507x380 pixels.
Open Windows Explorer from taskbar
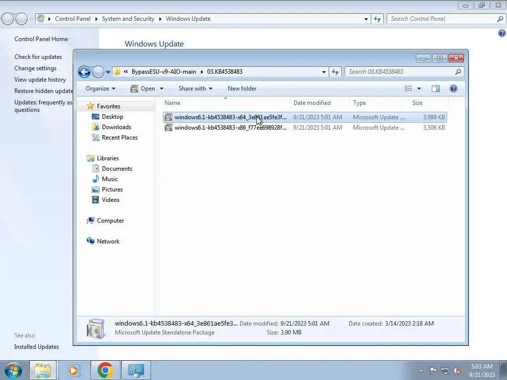[x=43, y=370]
